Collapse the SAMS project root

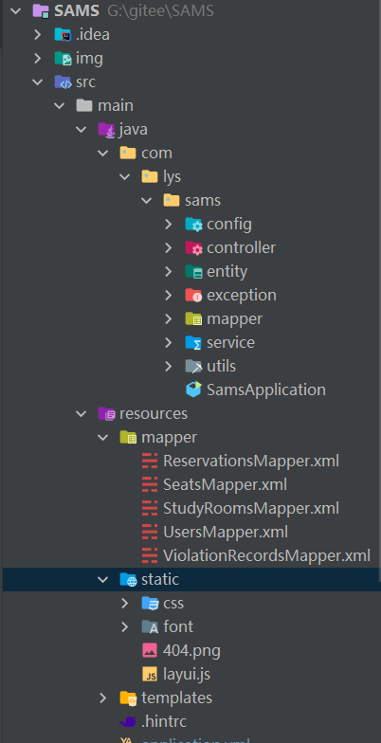point(15,11)
